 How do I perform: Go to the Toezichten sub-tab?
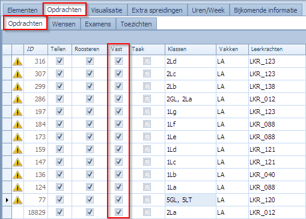(x=136, y=24)
